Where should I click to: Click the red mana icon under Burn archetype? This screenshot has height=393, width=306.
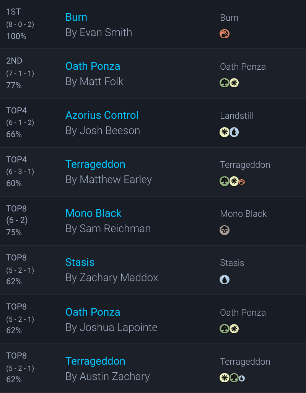coord(225,34)
